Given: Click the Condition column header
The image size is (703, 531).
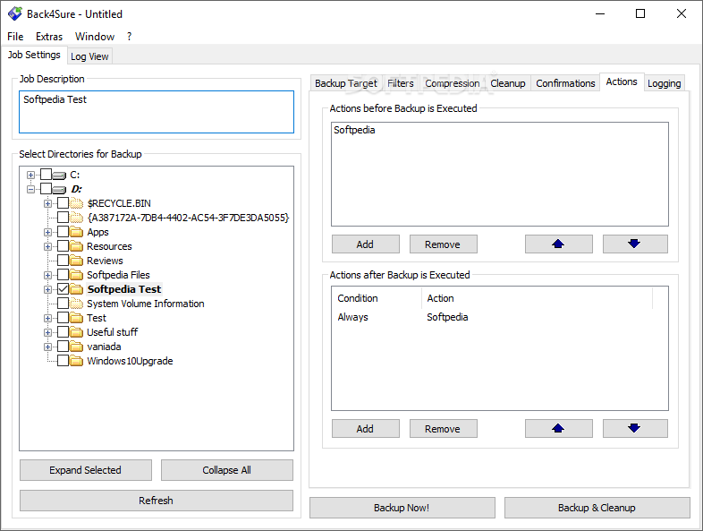Looking at the screenshot, I should (377, 298).
